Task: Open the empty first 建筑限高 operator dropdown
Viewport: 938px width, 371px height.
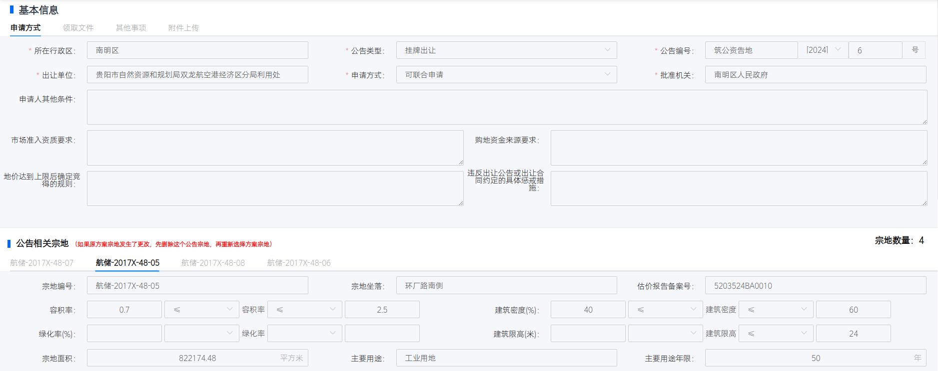Action: pos(666,334)
